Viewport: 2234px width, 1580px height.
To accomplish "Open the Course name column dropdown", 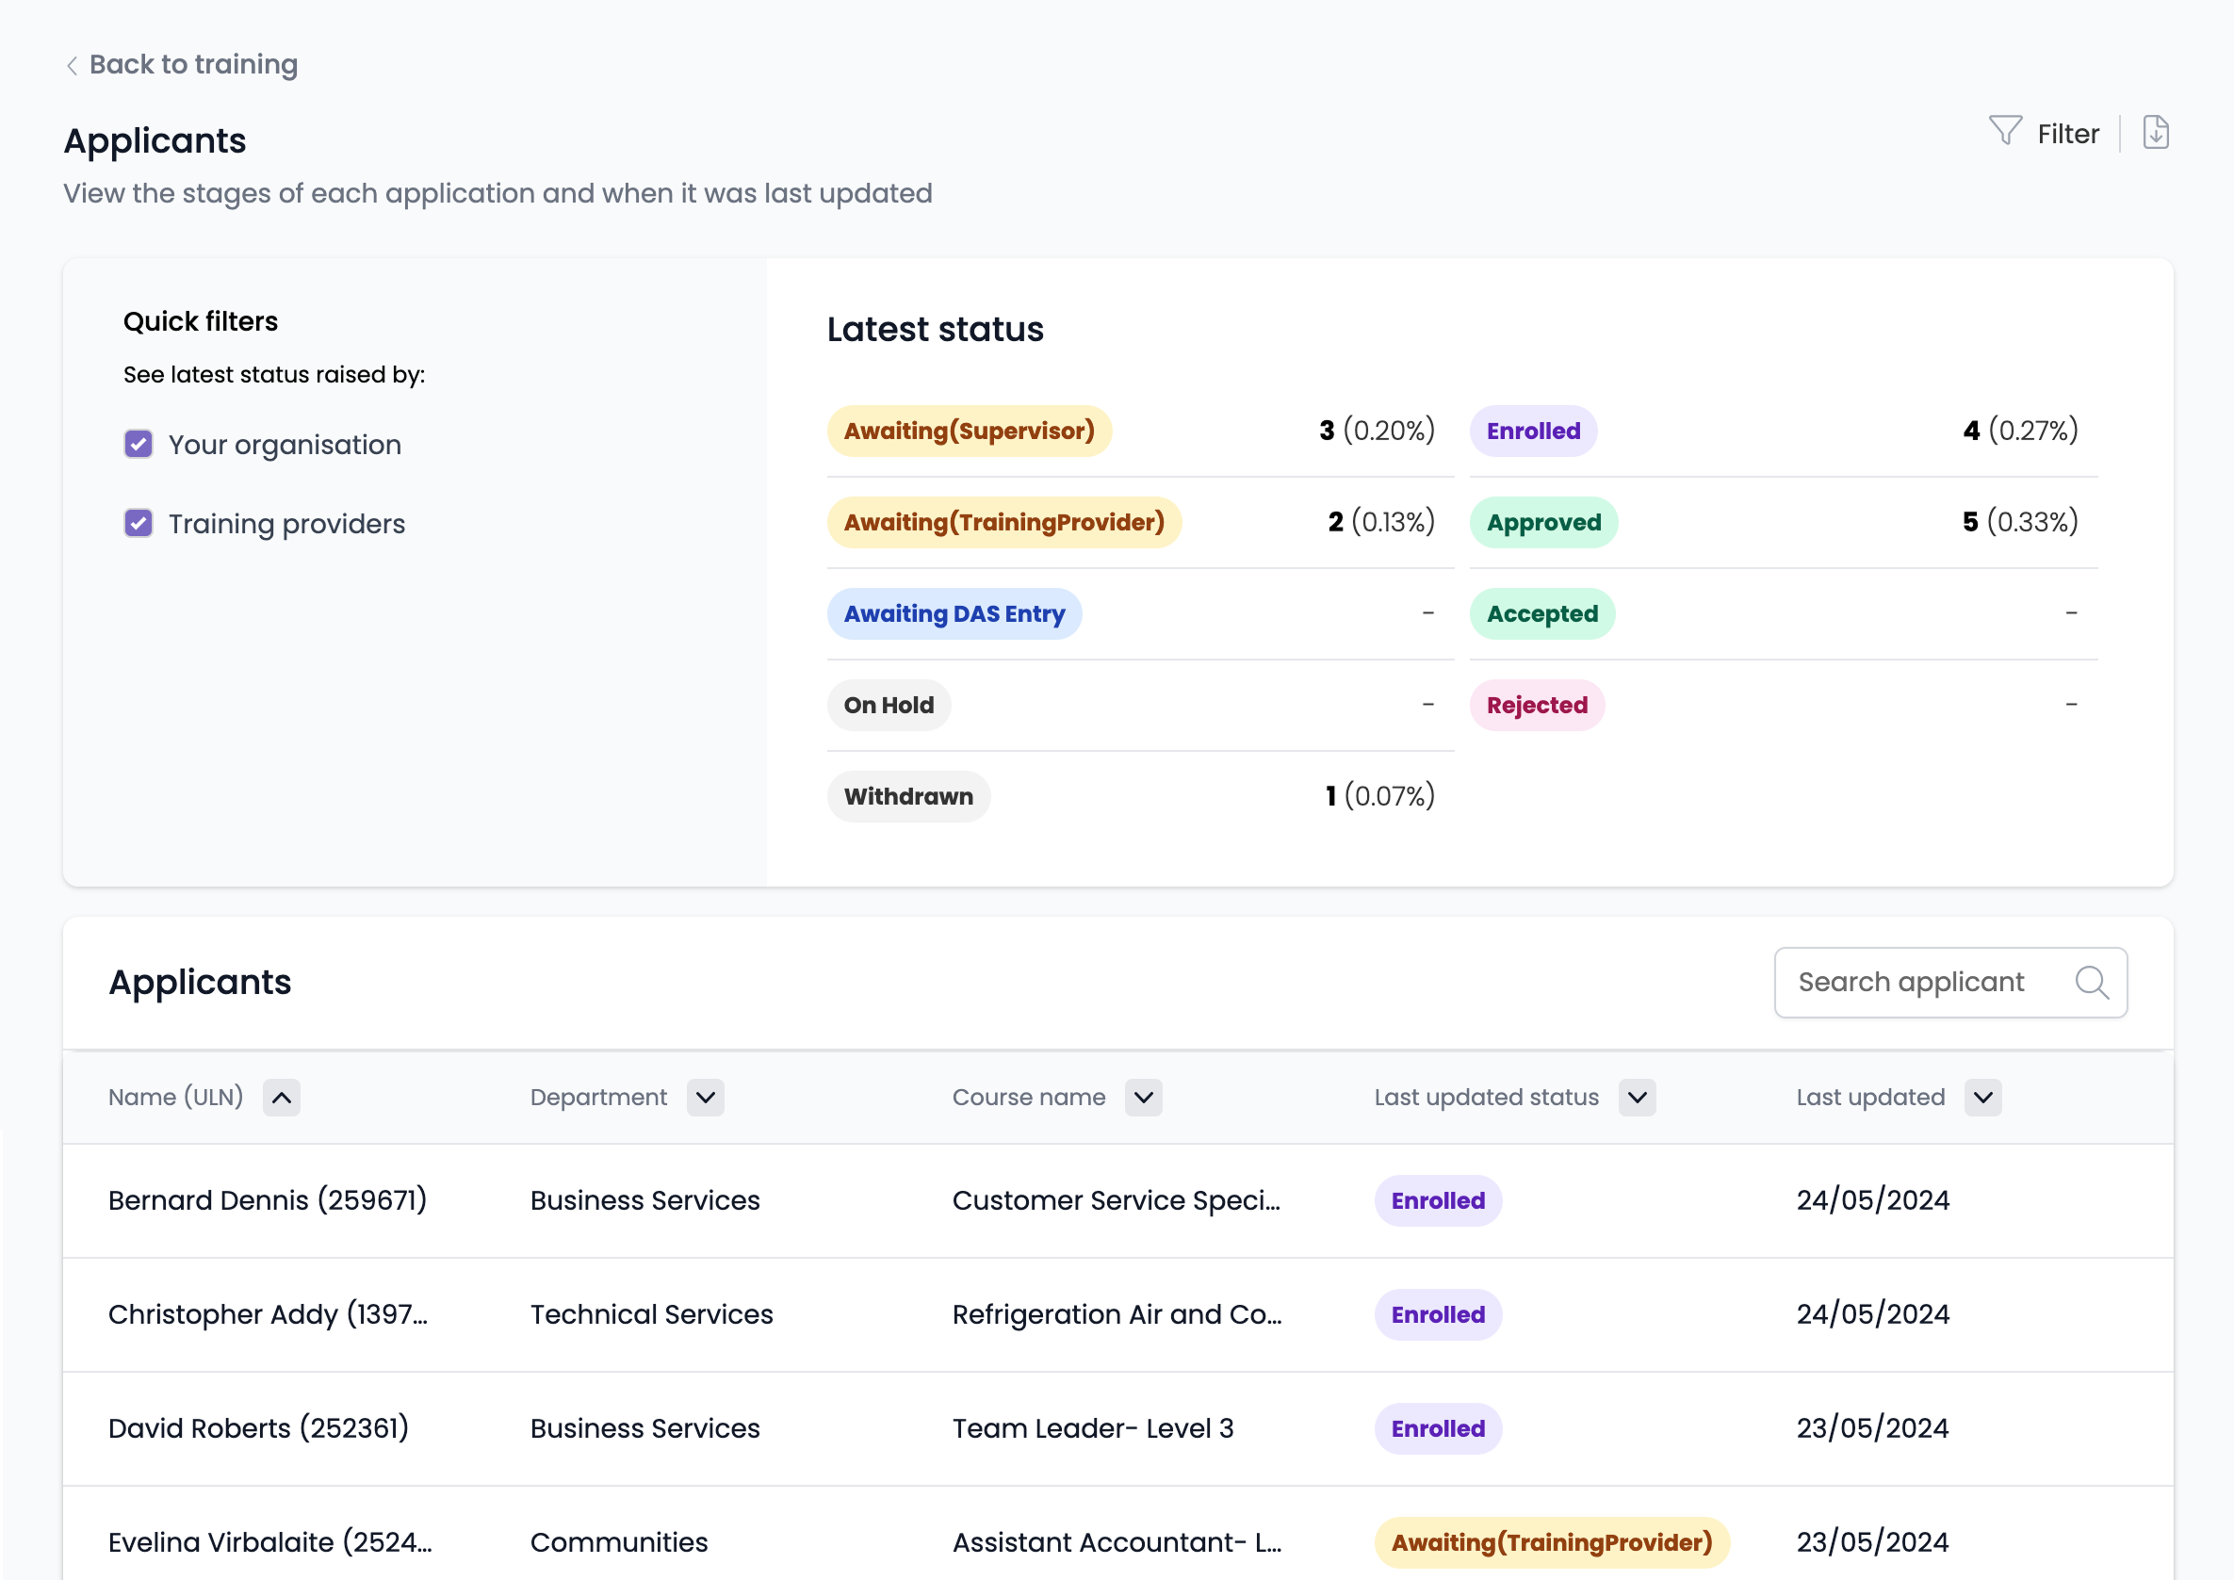I will coord(1143,1098).
